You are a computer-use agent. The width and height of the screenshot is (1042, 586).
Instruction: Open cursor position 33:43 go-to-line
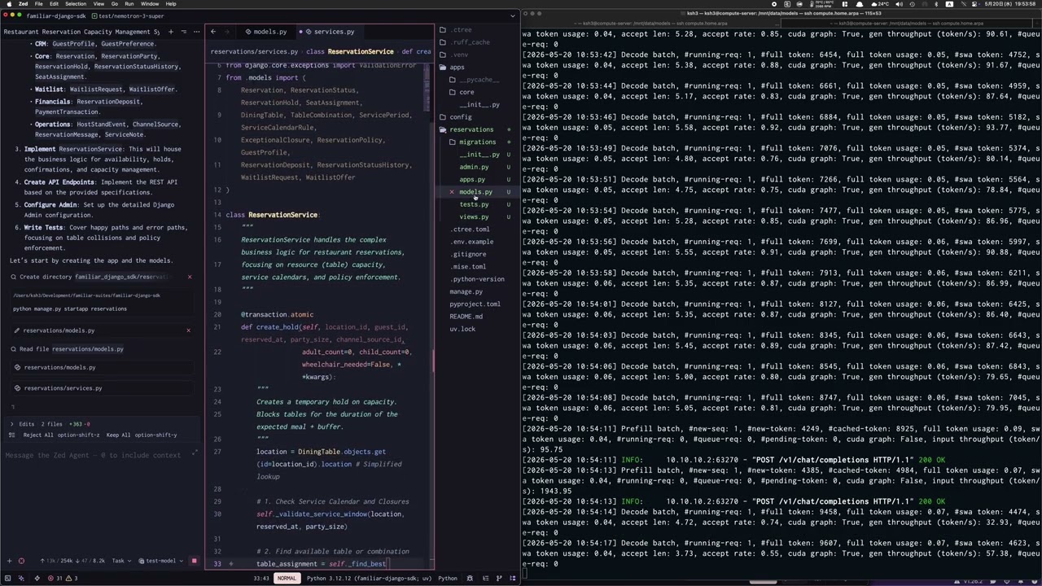point(260,579)
